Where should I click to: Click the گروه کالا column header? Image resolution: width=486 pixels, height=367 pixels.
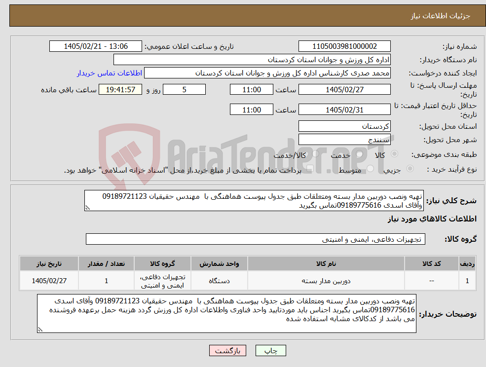click(x=162, y=263)
